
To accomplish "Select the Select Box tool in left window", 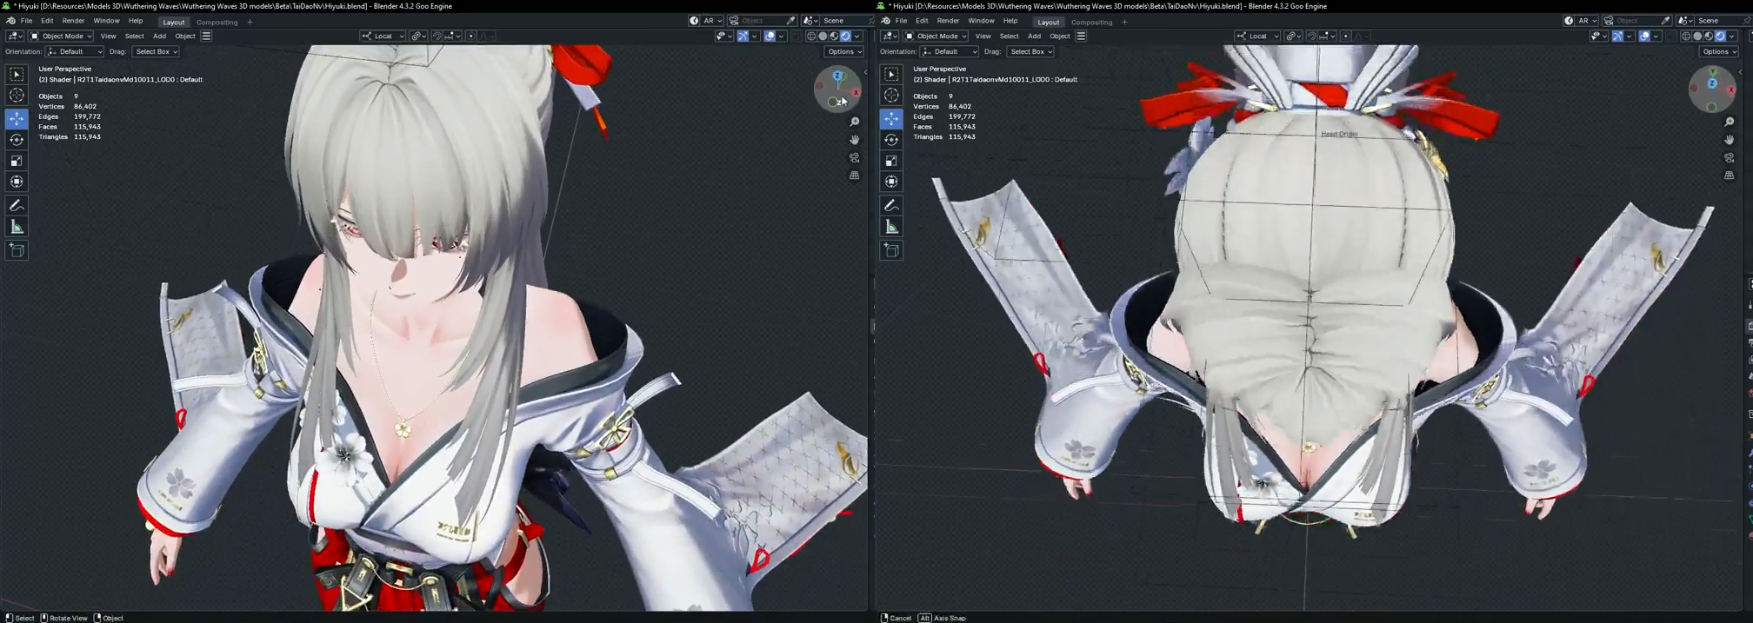I will pos(17,75).
